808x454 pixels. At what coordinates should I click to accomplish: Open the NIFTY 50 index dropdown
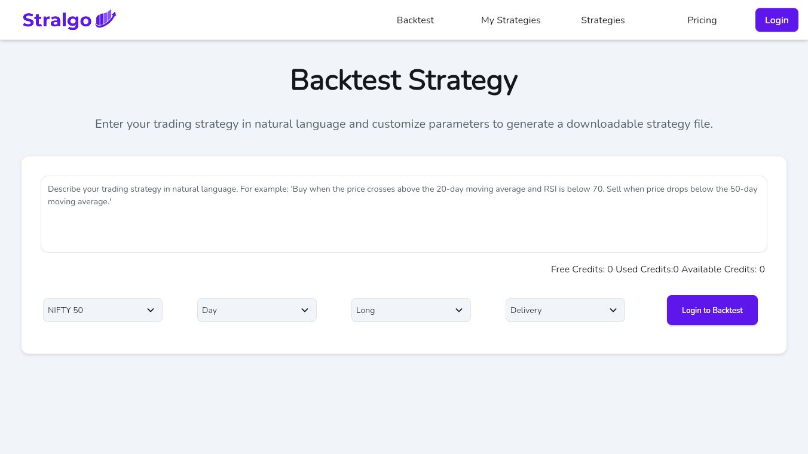pos(96,310)
